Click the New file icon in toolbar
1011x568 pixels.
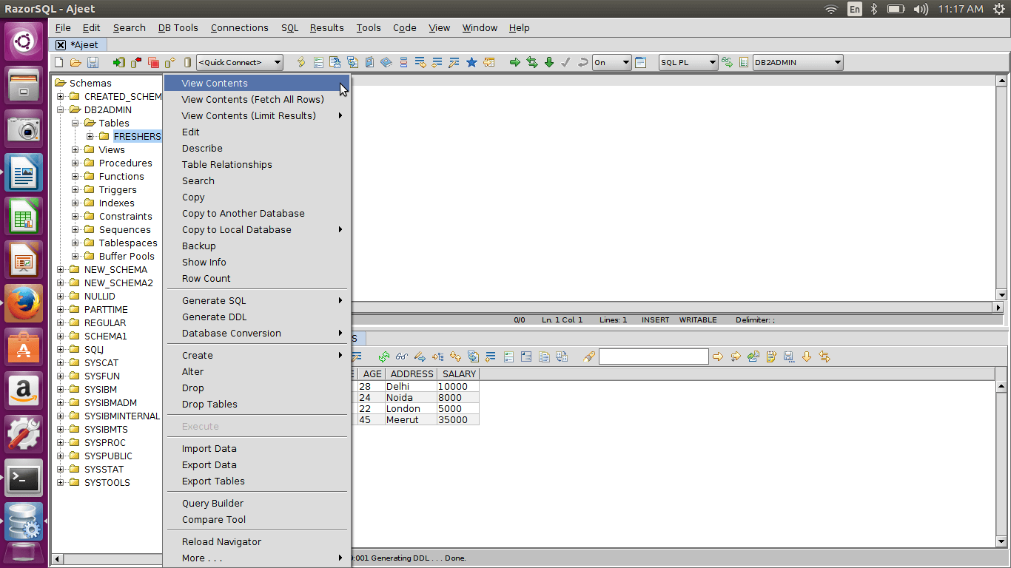pos(58,63)
